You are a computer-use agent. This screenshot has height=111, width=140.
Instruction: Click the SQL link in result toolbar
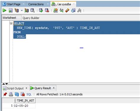(29, 94)
